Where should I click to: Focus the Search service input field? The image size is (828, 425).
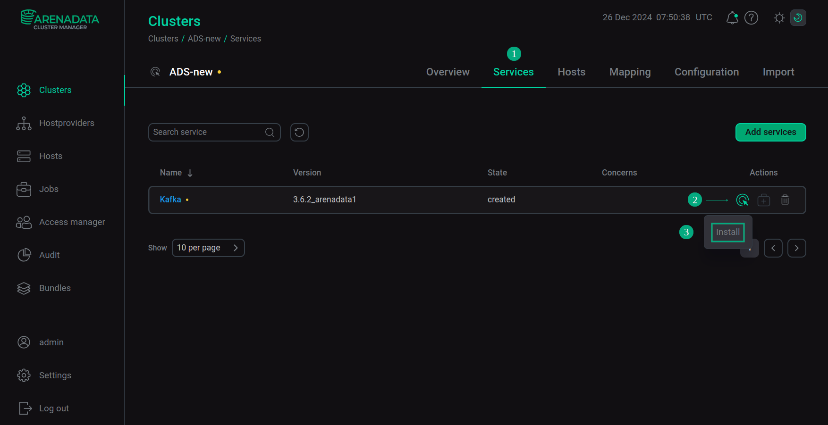[x=207, y=133]
